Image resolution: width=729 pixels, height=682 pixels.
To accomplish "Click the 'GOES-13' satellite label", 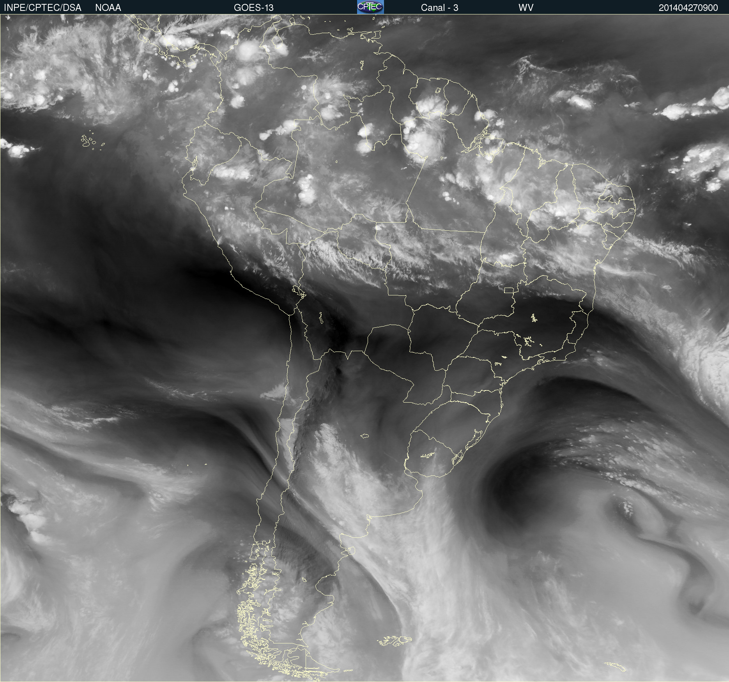I will tap(253, 8).
